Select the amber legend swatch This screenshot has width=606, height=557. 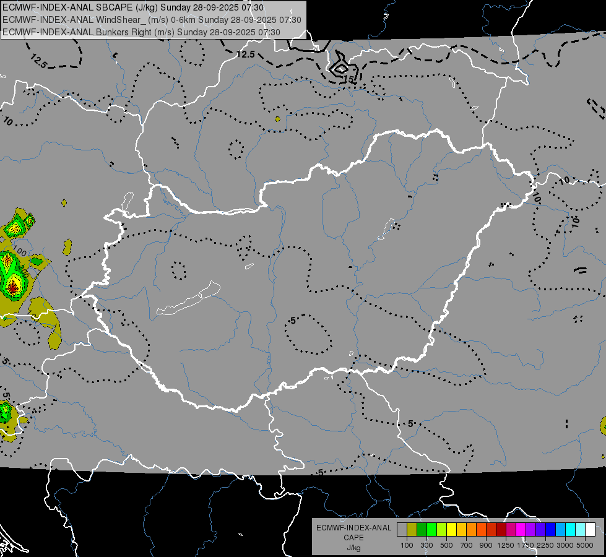click(461, 530)
